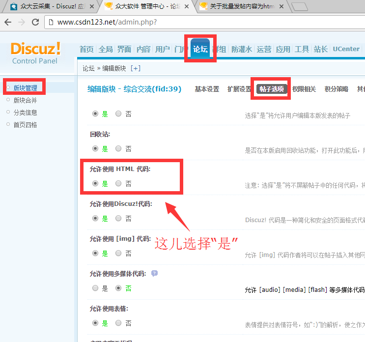Click the [+] link in the breadcrumb

pos(136,68)
